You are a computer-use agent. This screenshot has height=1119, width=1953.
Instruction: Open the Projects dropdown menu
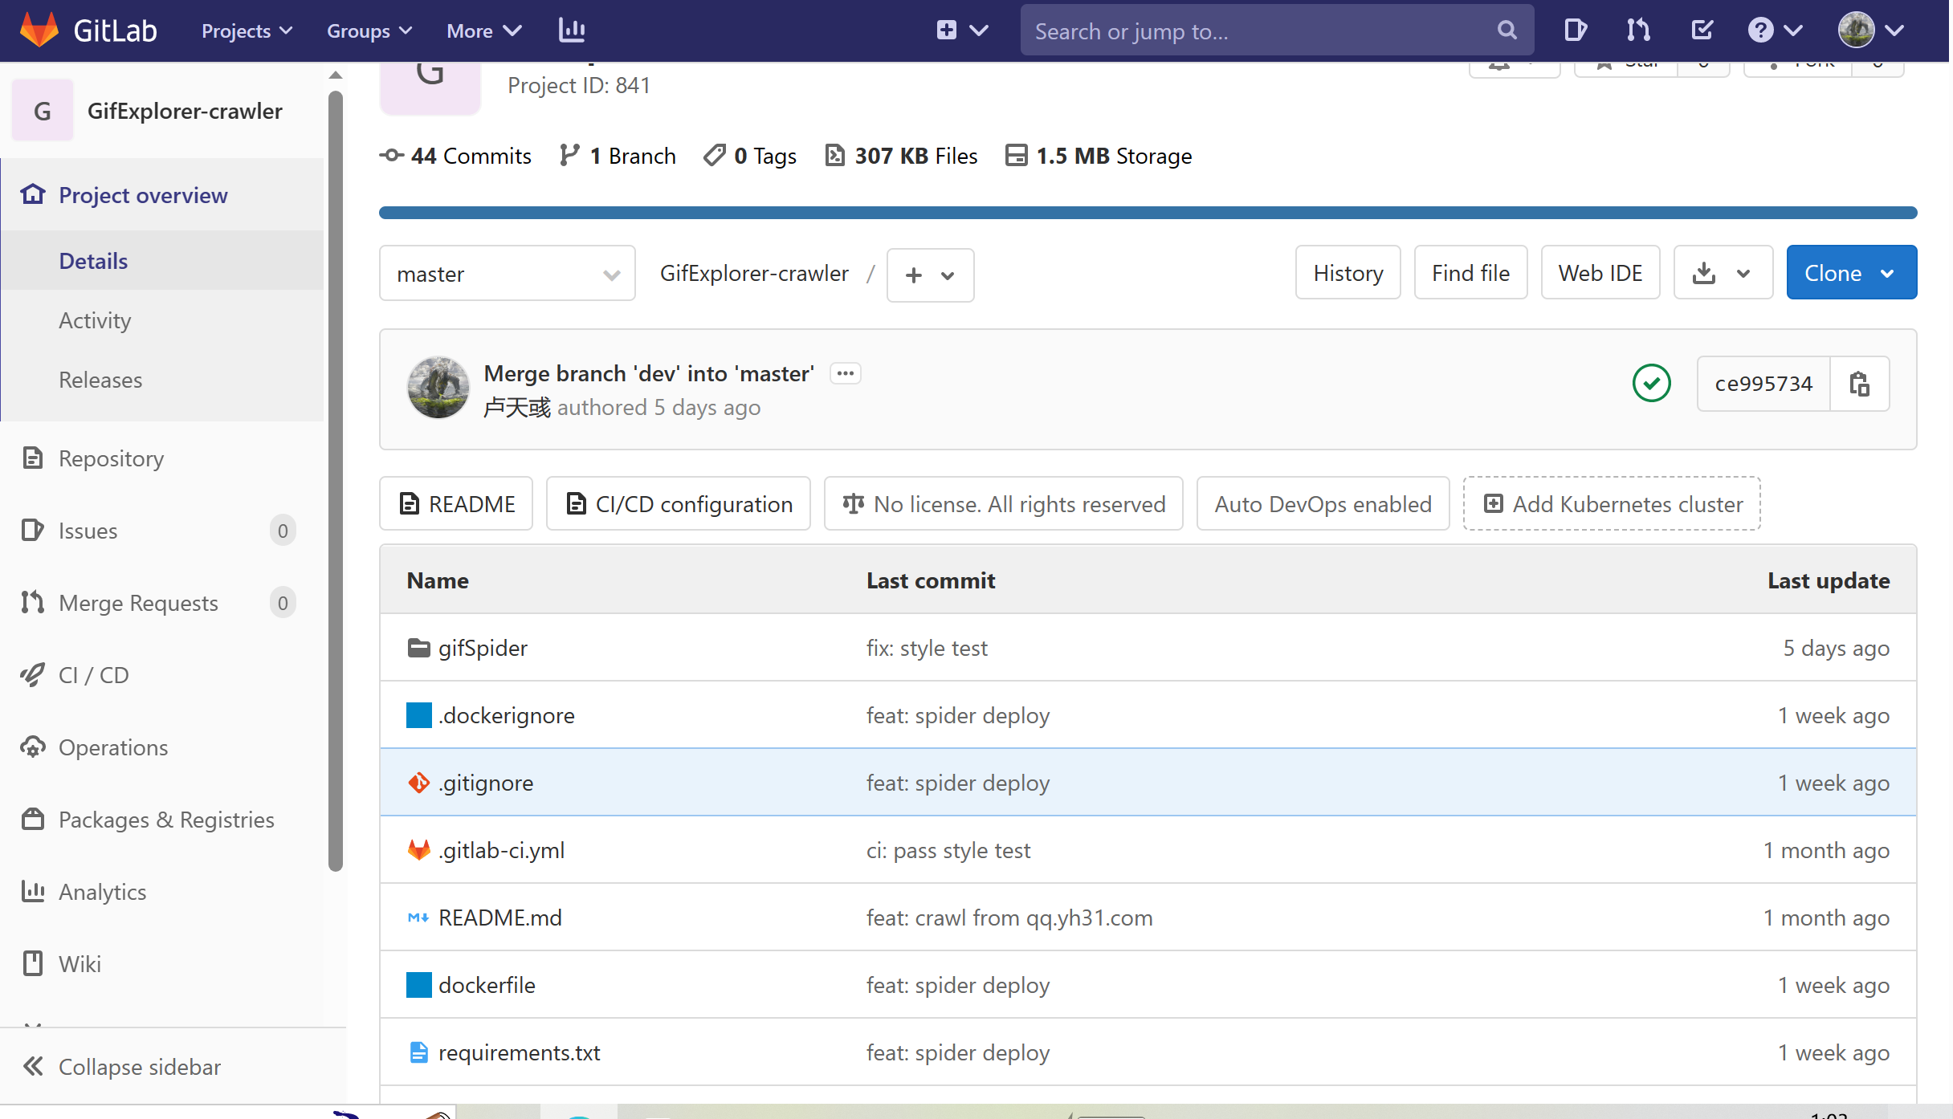coord(247,31)
